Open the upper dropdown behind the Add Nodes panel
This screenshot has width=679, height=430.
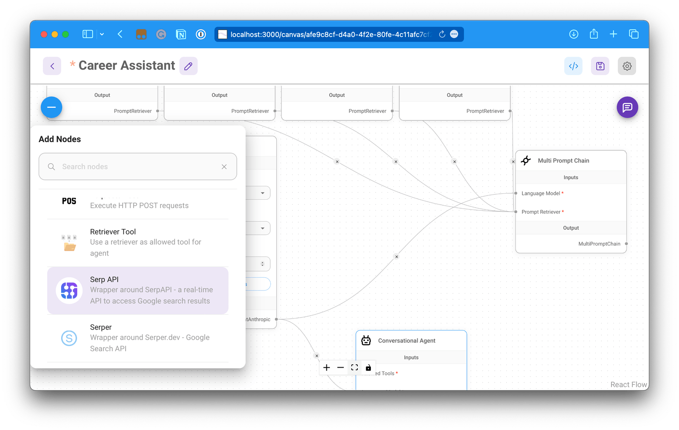click(x=264, y=193)
